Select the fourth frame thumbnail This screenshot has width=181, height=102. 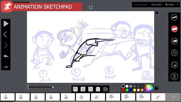(x=53, y=97)
